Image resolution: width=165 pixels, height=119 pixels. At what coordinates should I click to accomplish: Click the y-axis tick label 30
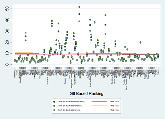pos(7,31)
